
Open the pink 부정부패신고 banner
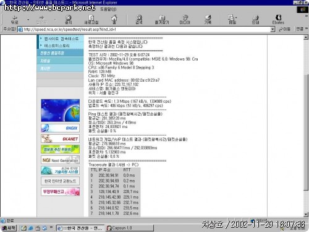[x=60, y=192]
